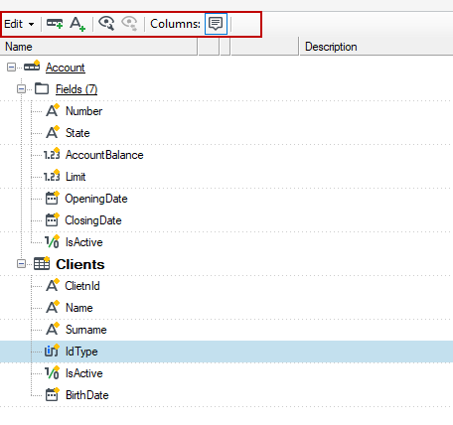
Task: Click boolean icon of IsActive under Clients
Action: tap(53, 372)
